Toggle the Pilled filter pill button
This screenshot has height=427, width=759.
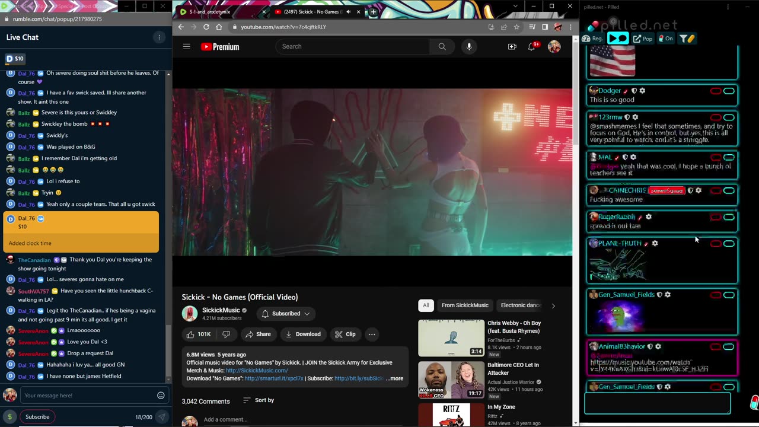tap(687, 39)
